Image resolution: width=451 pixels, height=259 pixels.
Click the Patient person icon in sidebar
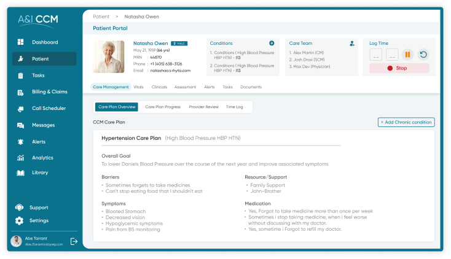pyautogui.click(x=20, y=59)
